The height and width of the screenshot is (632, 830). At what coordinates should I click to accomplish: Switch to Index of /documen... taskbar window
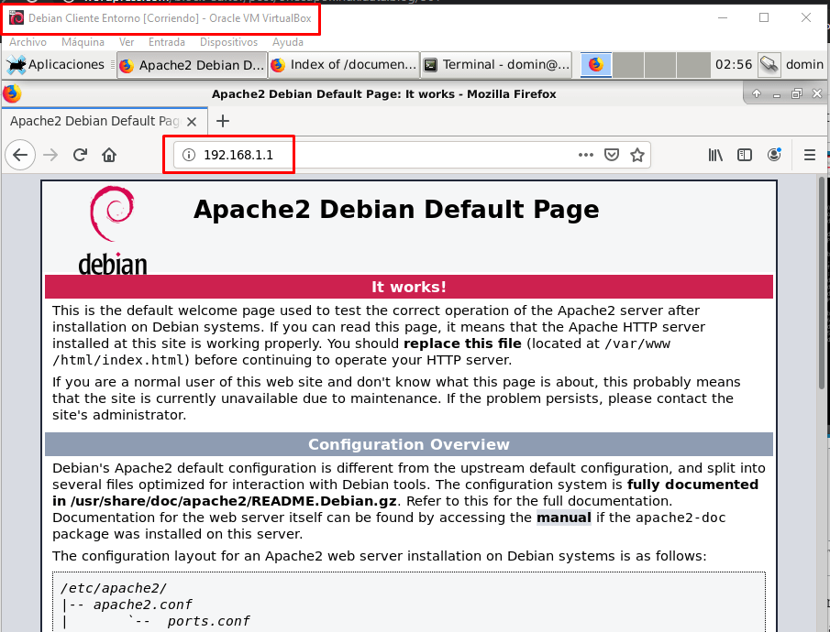342,65
